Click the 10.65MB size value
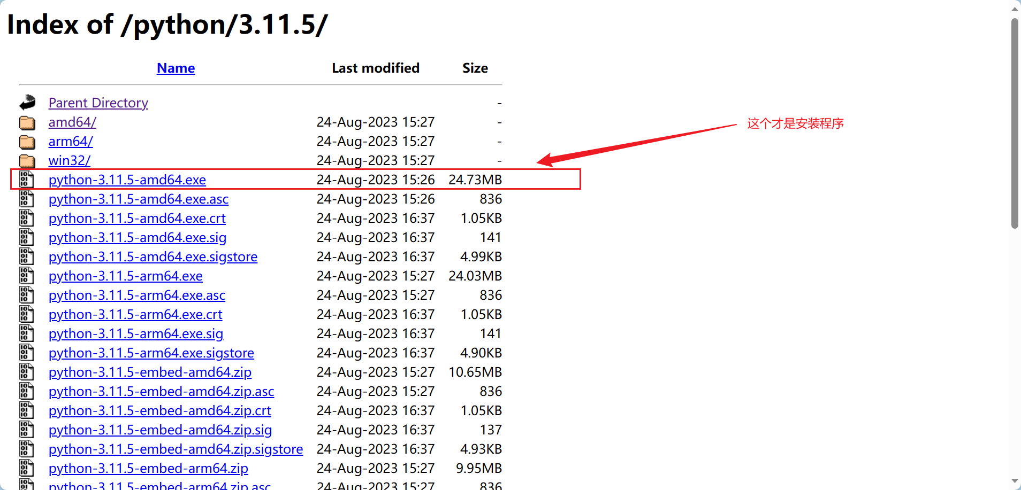This screenshot has width=1021, height=490. pos(475,372)
